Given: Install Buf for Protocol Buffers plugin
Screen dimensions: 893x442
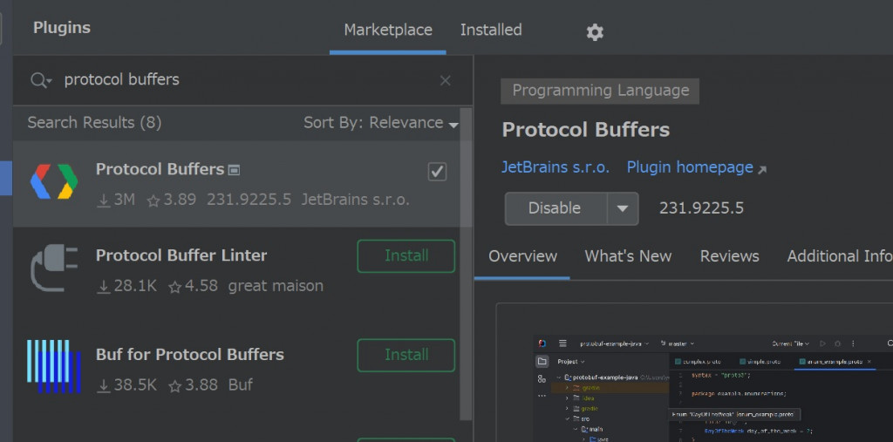Looking at the screenshot, I should 406,355.
